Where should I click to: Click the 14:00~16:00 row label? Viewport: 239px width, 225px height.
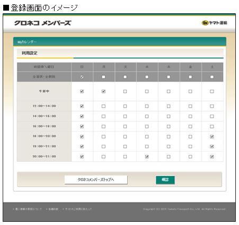click(44, 116)
